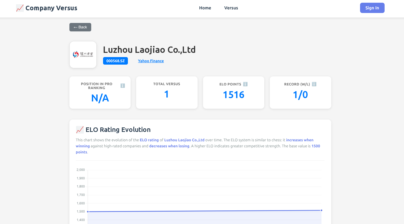Image resolution: width=404 pixels, height=224 pixels.
Task: Open the Versus menu item
Action: coord(231,8)
